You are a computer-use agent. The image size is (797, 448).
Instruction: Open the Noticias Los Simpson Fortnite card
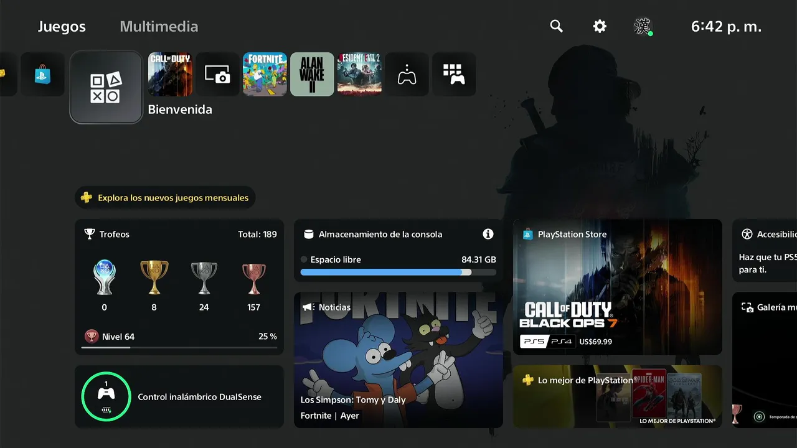tap(398, 360)
